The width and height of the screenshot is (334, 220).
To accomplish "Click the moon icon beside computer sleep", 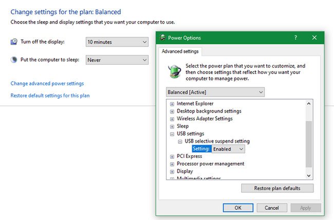I will pyautogui.click(x=14, y=60).
